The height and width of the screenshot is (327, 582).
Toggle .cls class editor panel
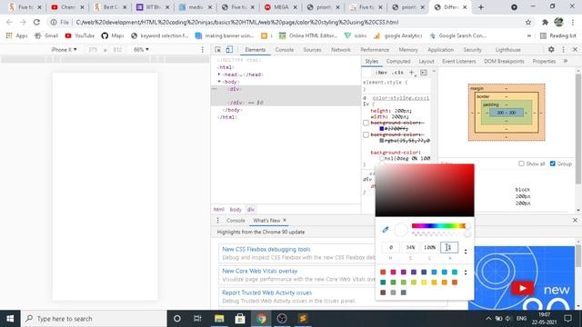[x=397, y=73]
